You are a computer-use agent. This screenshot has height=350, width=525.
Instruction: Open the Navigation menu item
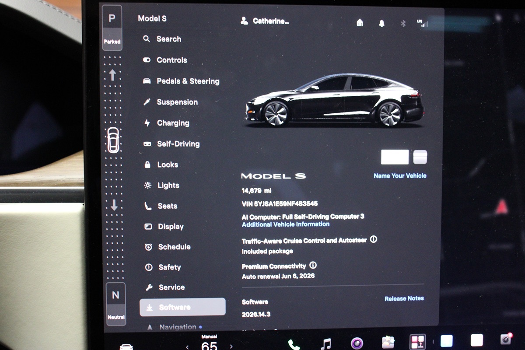174,327
